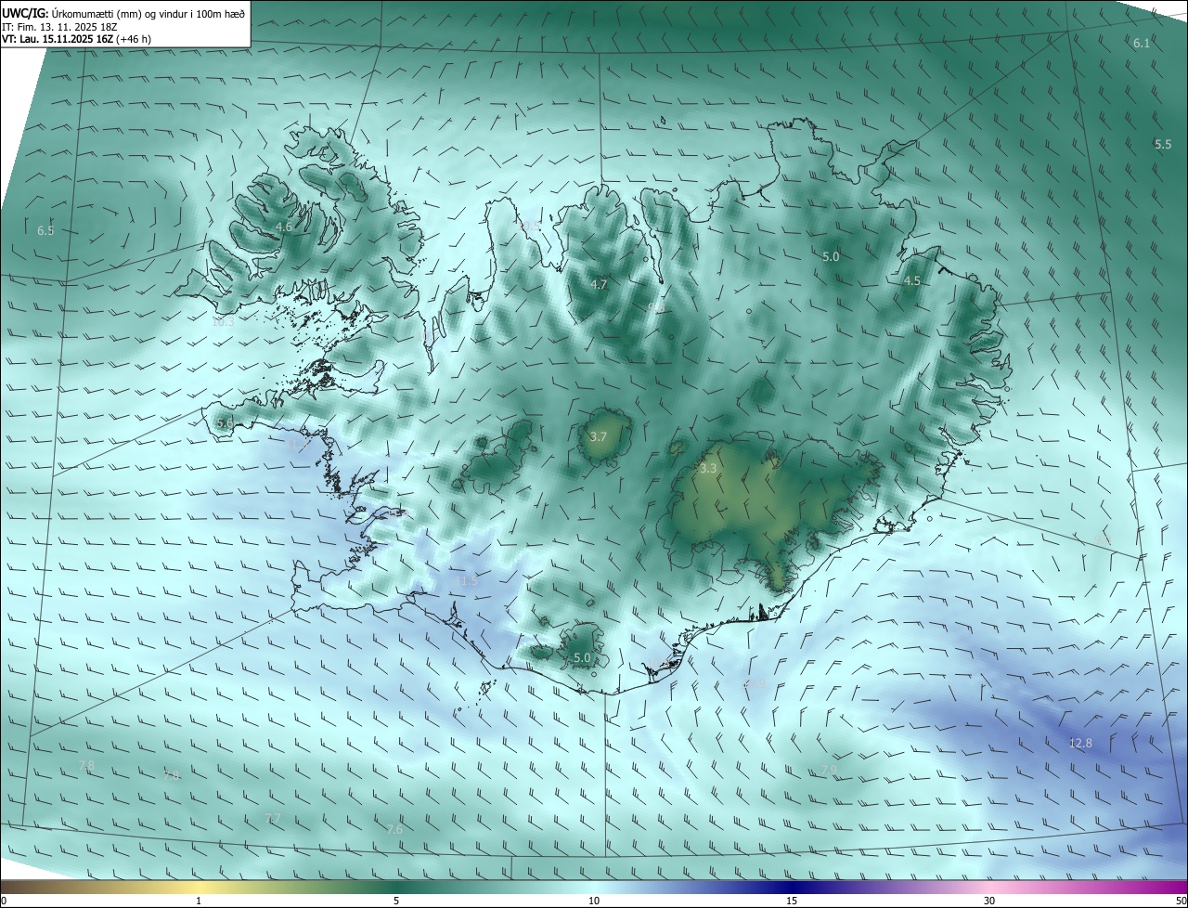Click the 7.6 value label on the map
Viewport: 1188px width, 908px height.
click(394, 829)
